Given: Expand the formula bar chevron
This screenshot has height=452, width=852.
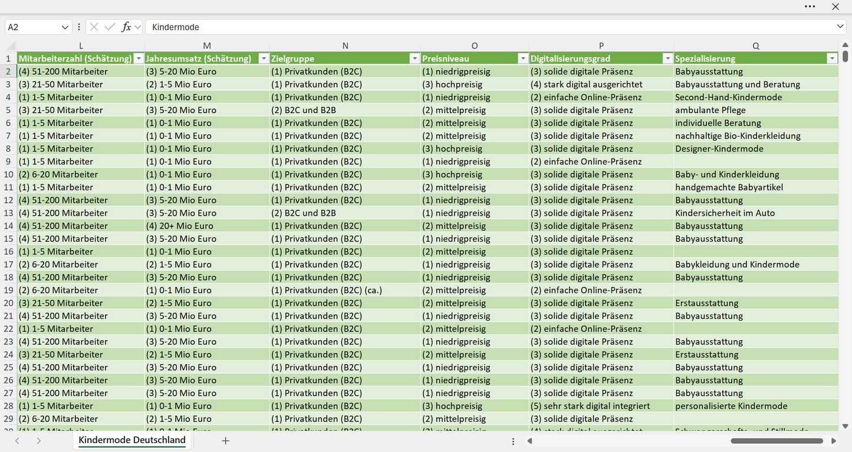Looking at the screenshot, I should [840, 27].
